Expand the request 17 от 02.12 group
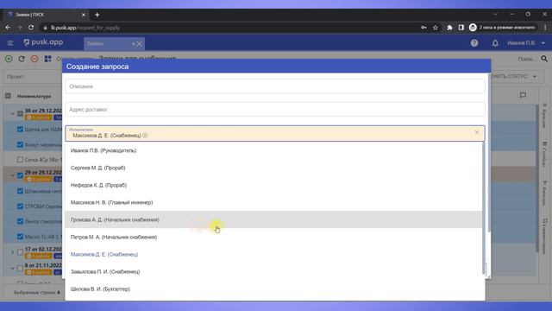Image resolution: width=552 pixels, height=311 pixels. (13, 252)
